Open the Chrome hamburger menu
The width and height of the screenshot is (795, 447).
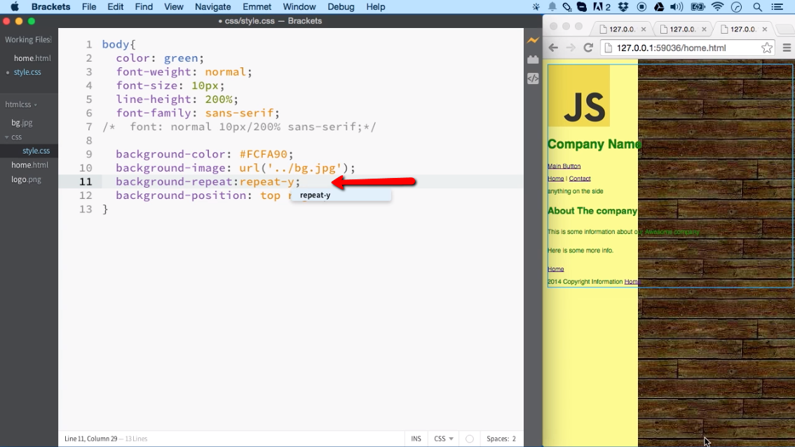[x=787, y=48]
